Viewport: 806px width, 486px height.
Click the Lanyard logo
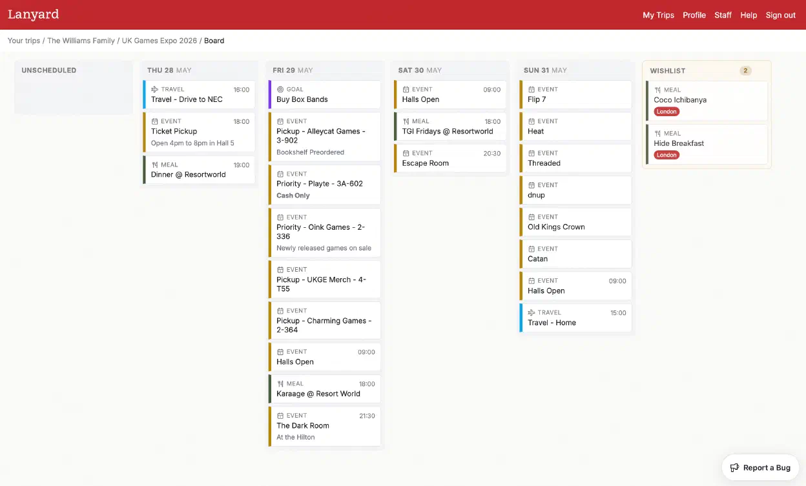click(x=33, y=14)
